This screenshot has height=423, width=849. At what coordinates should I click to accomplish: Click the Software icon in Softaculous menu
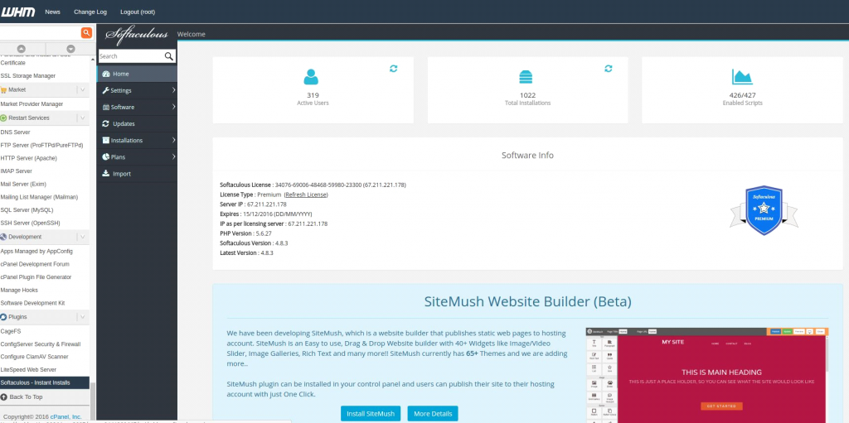click(x=106, y=107)
